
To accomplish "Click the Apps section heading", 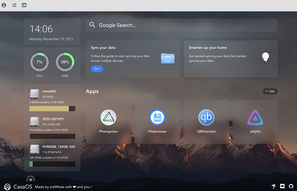I will [92, 91].
